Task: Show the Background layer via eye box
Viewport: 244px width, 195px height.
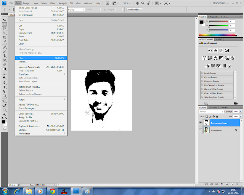Action: click(x=201, y=130)
